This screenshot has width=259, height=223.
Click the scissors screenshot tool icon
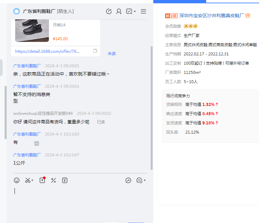28,180
